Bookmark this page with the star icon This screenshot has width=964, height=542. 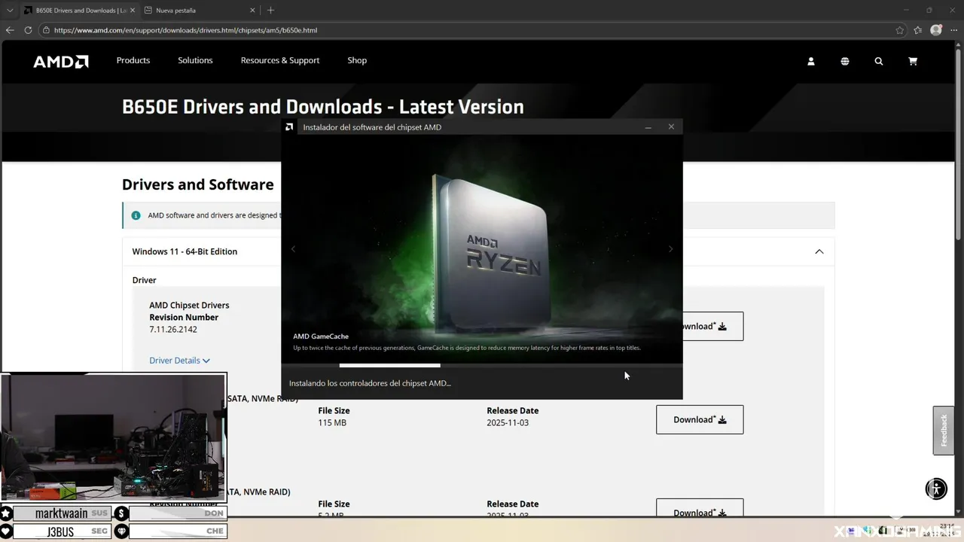[900, 30]
